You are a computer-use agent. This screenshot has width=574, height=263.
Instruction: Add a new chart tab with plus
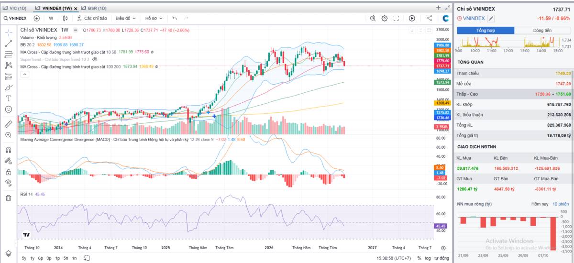438,8
